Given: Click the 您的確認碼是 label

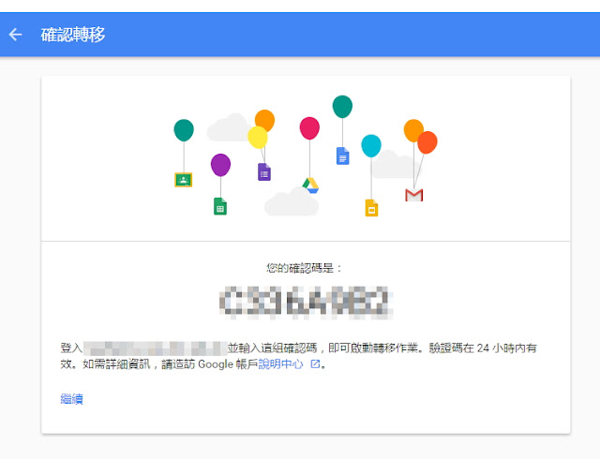Looking at the screenshot, I should click(x=304, y=268).
